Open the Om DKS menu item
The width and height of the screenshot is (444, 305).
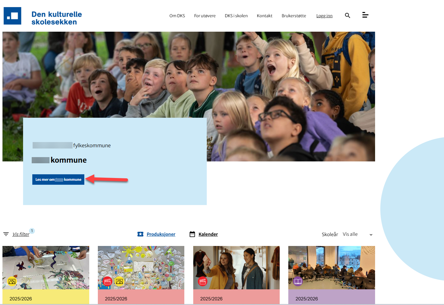click(177, 16)
